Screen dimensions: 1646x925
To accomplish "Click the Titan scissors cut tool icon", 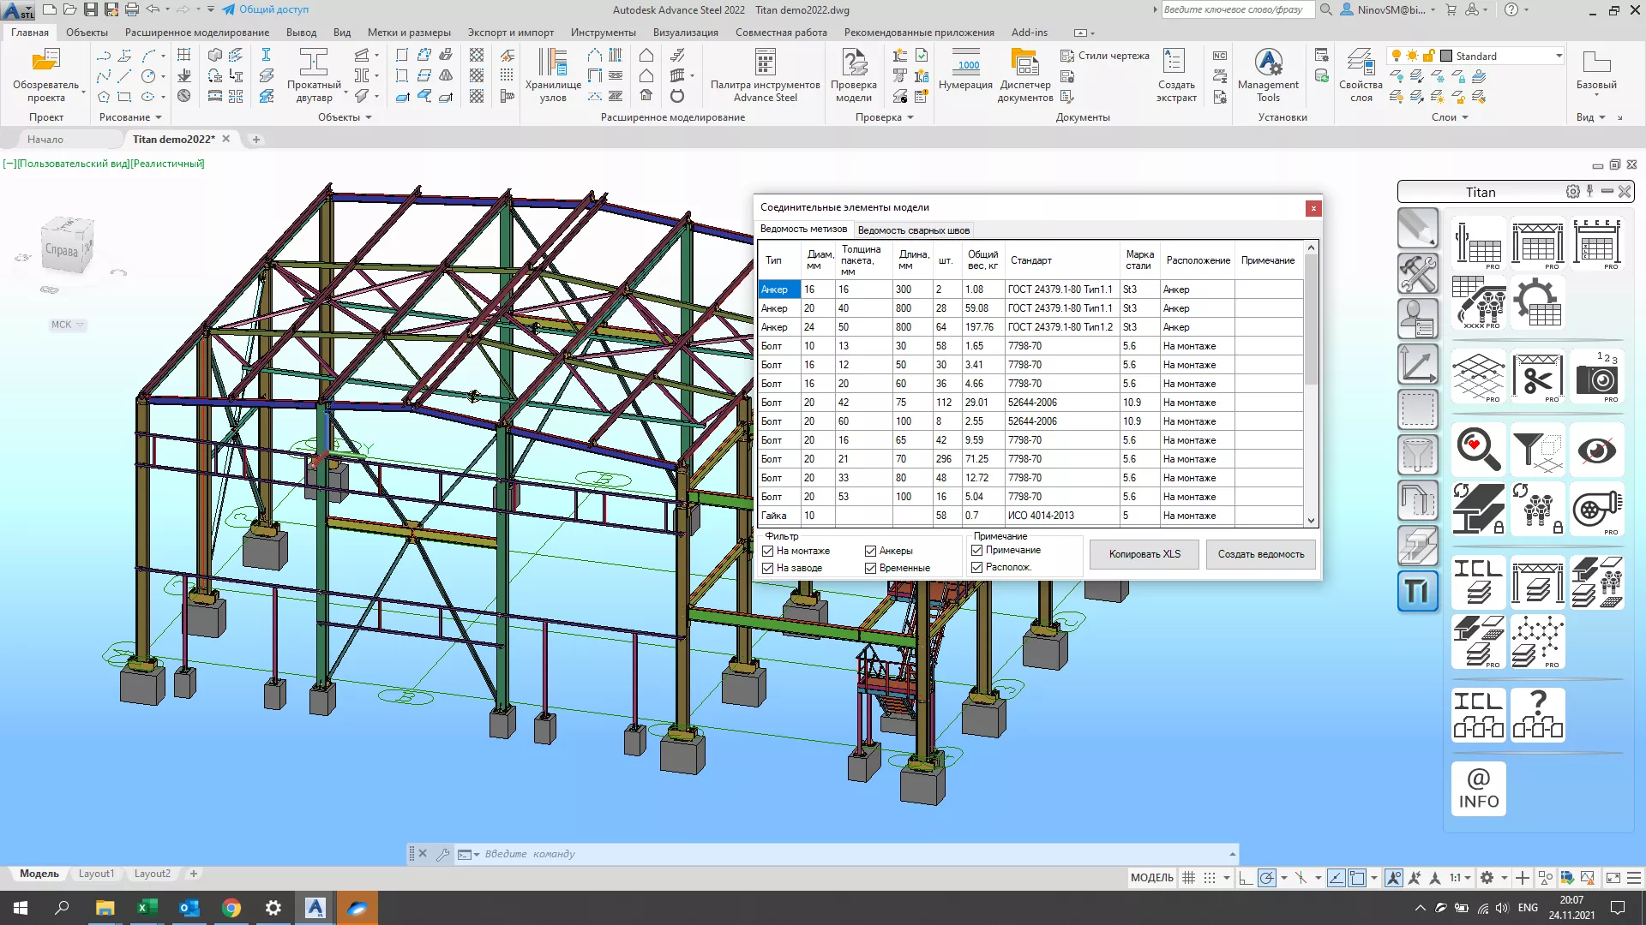I will pyautogui.click(x=1537, y=378).
